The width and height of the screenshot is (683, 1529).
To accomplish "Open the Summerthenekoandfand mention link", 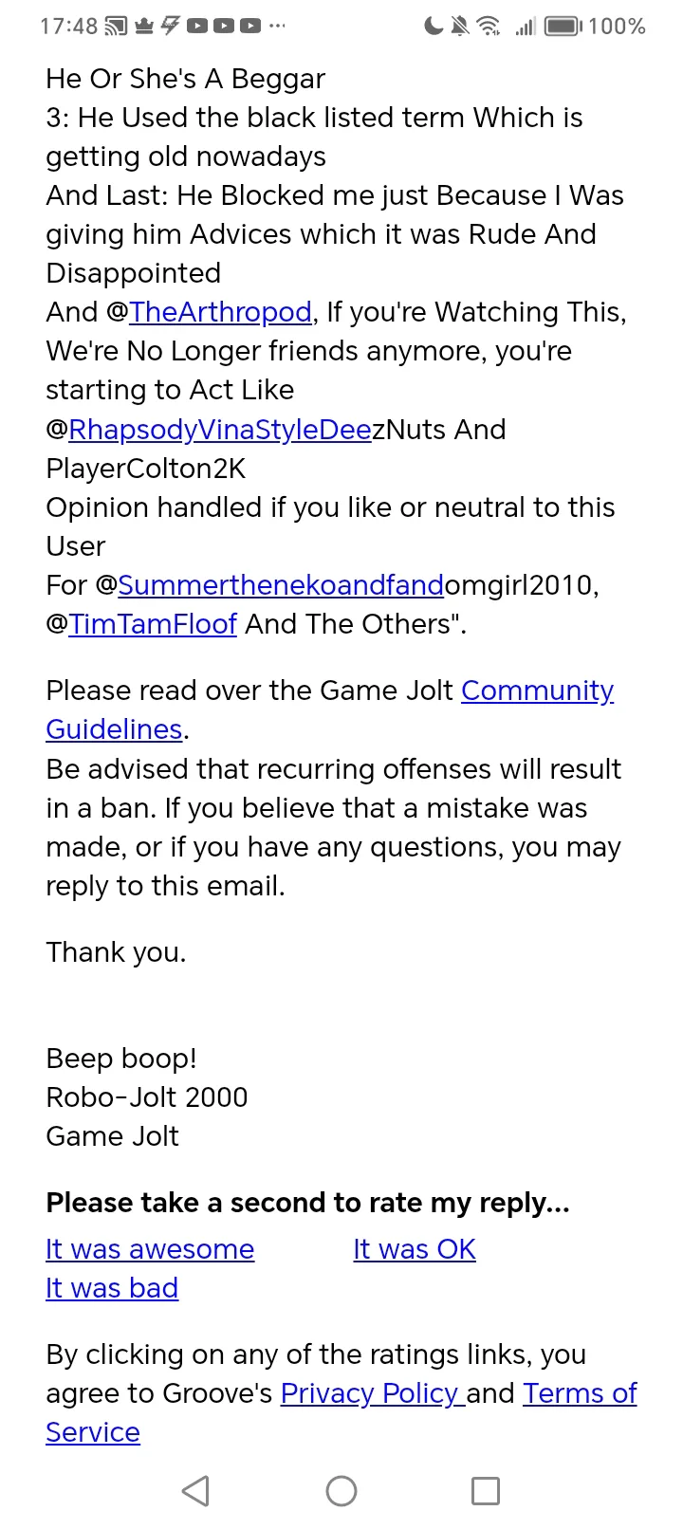I will point(281,585).
